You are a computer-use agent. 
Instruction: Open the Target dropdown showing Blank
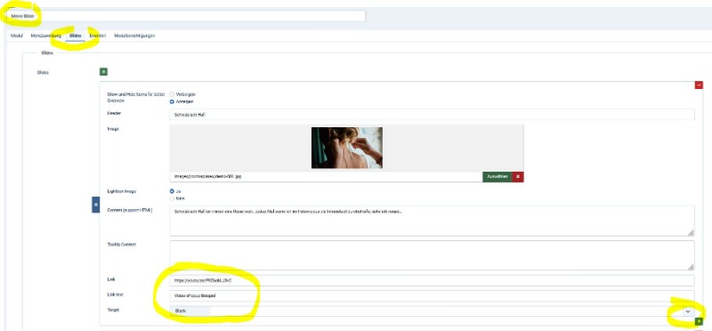tap(432, 311)
